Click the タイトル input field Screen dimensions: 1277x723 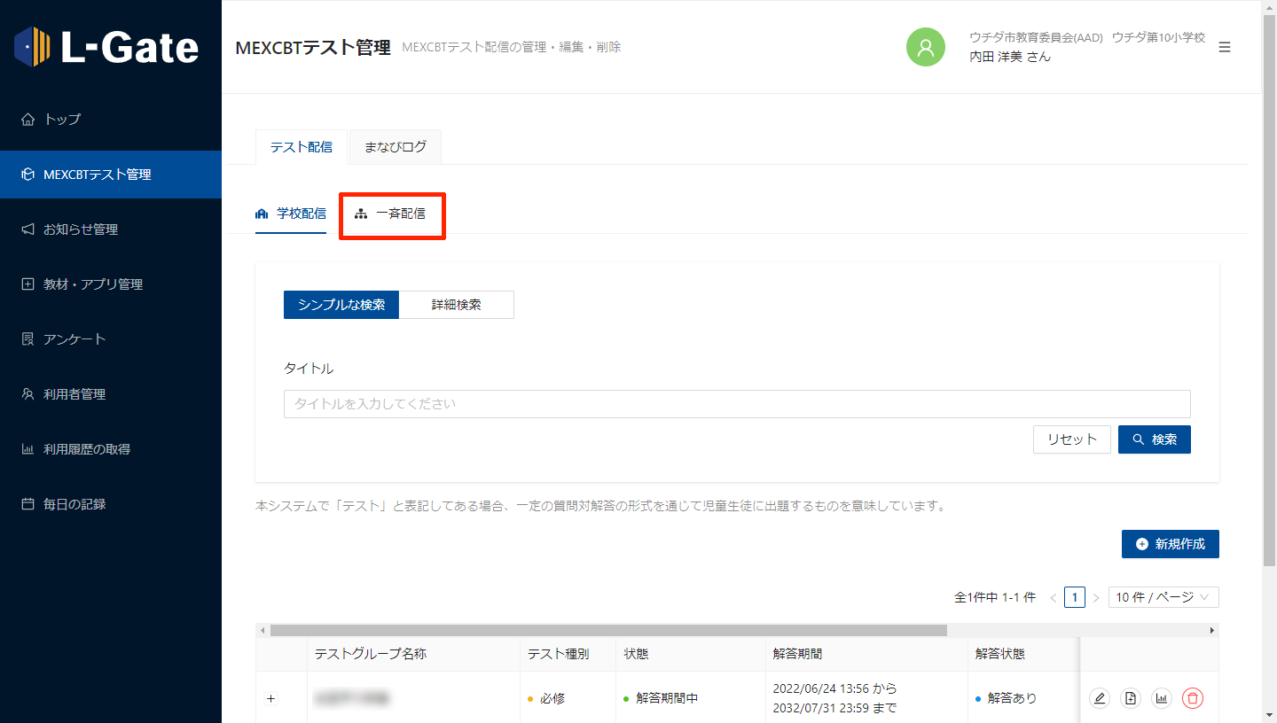pyautogui.click(x=736, y=404)
